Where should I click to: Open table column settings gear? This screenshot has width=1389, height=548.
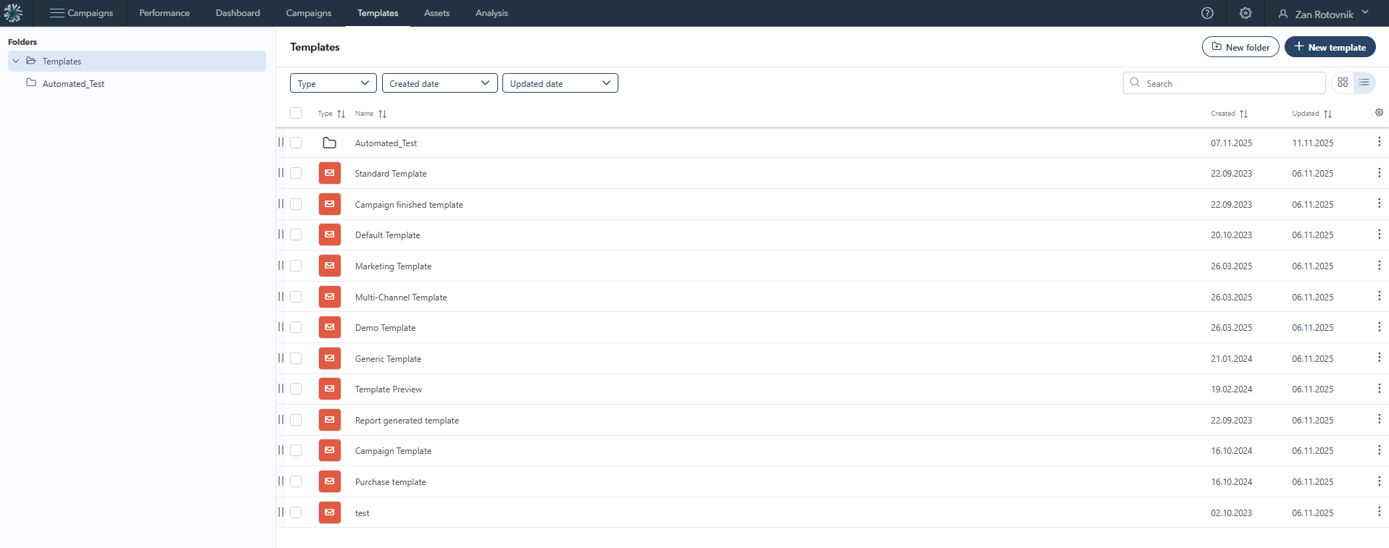1379,113
